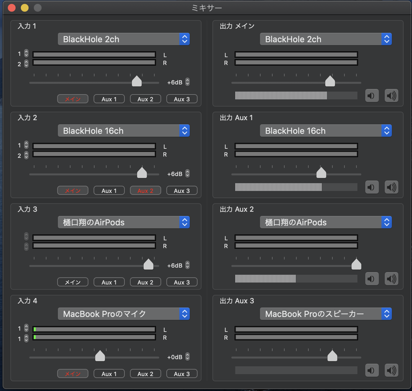Click Output Aux 1 volume level bar
This screenshot has width=412, height=391.
tap(296, 187)
